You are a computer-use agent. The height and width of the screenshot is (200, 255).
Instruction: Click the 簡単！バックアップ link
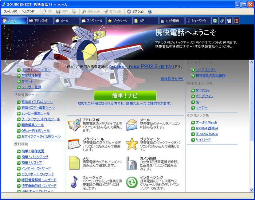[35, 157]
